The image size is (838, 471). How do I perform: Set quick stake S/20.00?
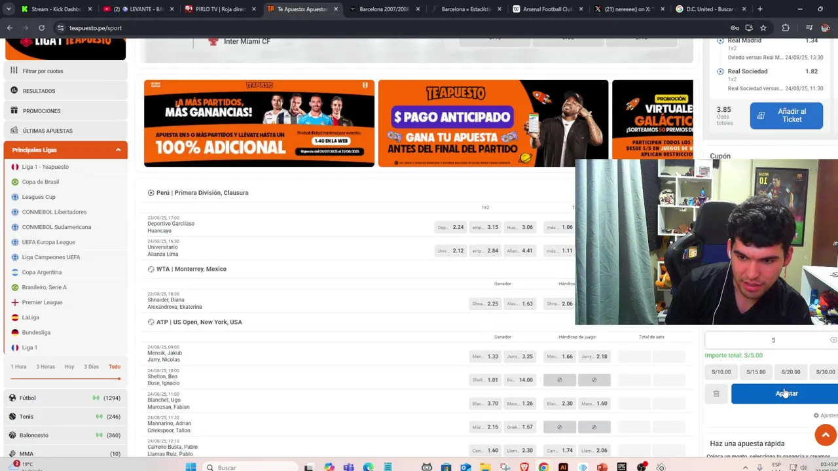pos(790,372)
